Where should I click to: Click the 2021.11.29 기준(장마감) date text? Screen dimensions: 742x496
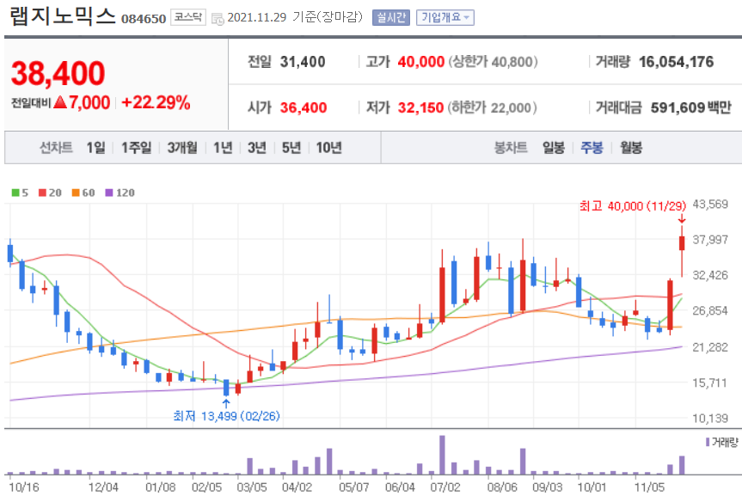coord(295,17)
